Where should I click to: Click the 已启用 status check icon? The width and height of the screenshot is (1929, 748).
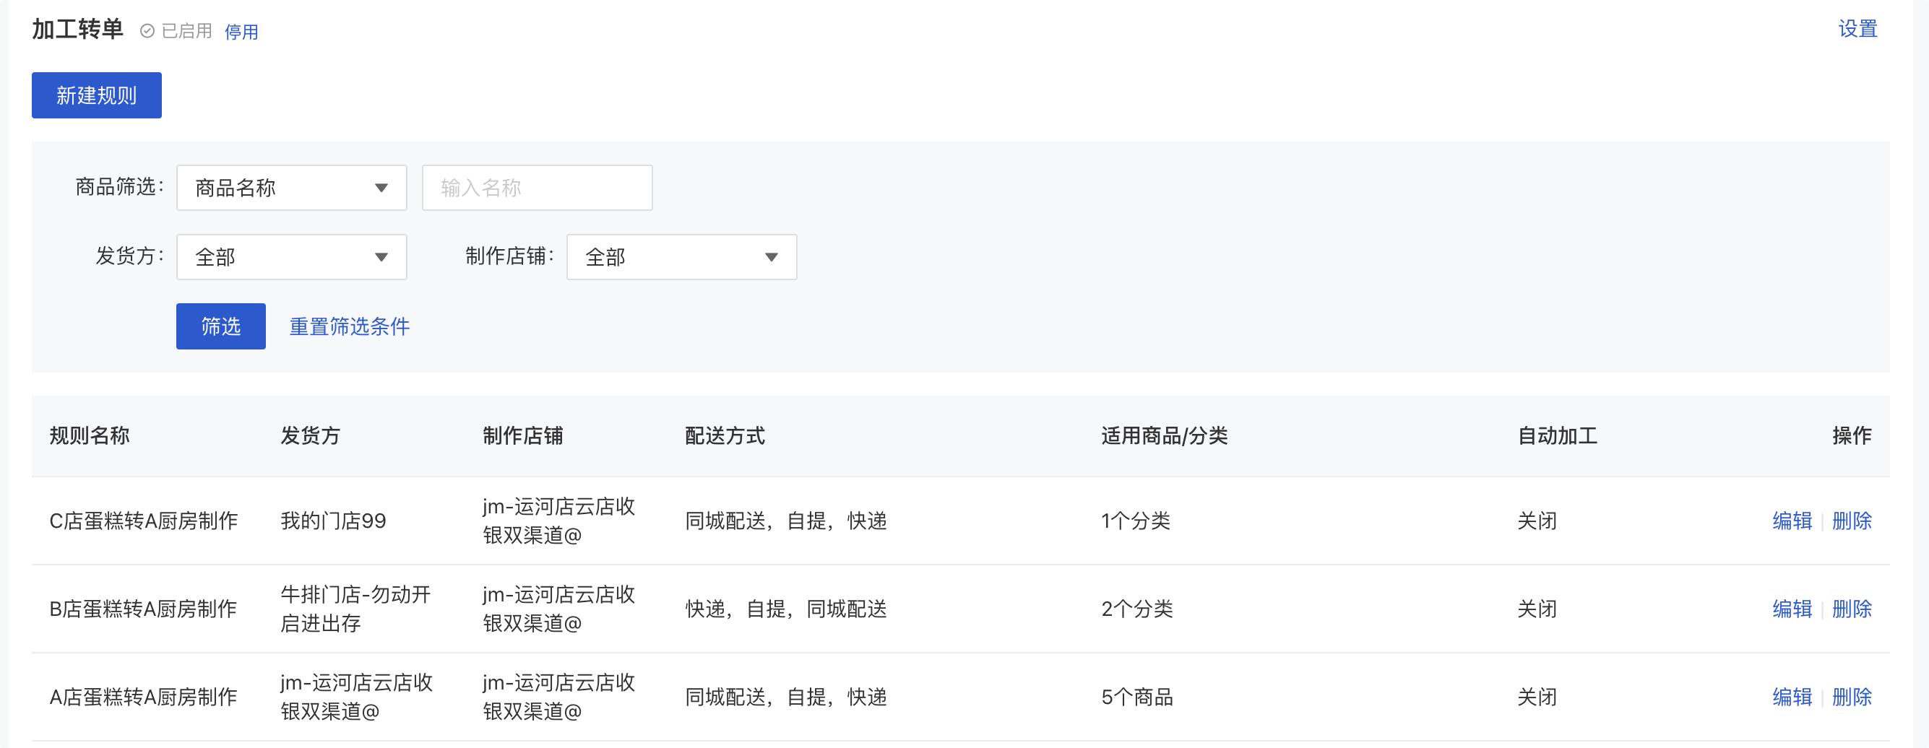[x=147, y=30]
